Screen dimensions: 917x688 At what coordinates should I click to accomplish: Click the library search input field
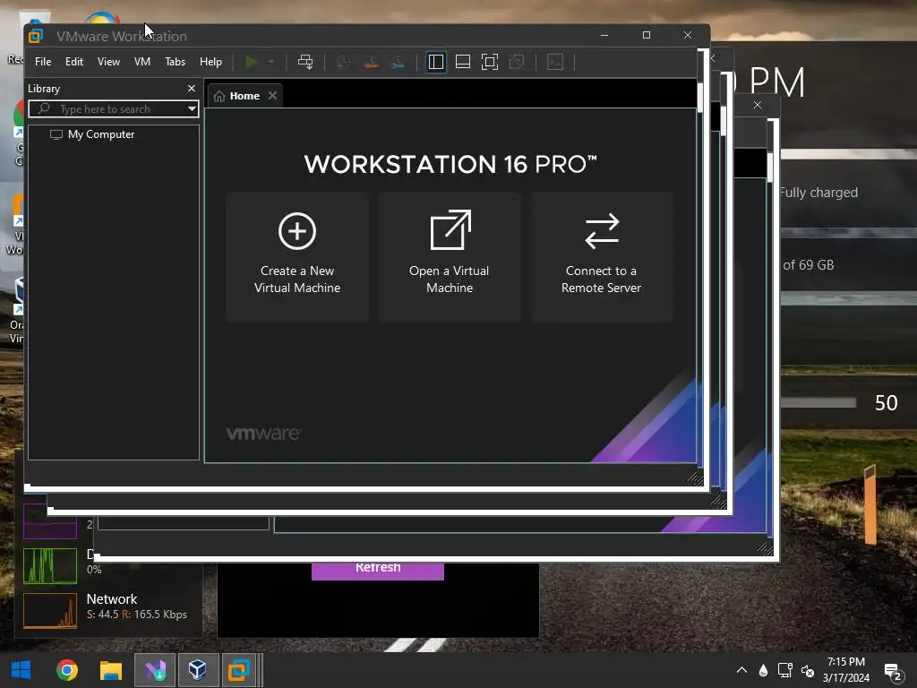(x=114, y=108)
